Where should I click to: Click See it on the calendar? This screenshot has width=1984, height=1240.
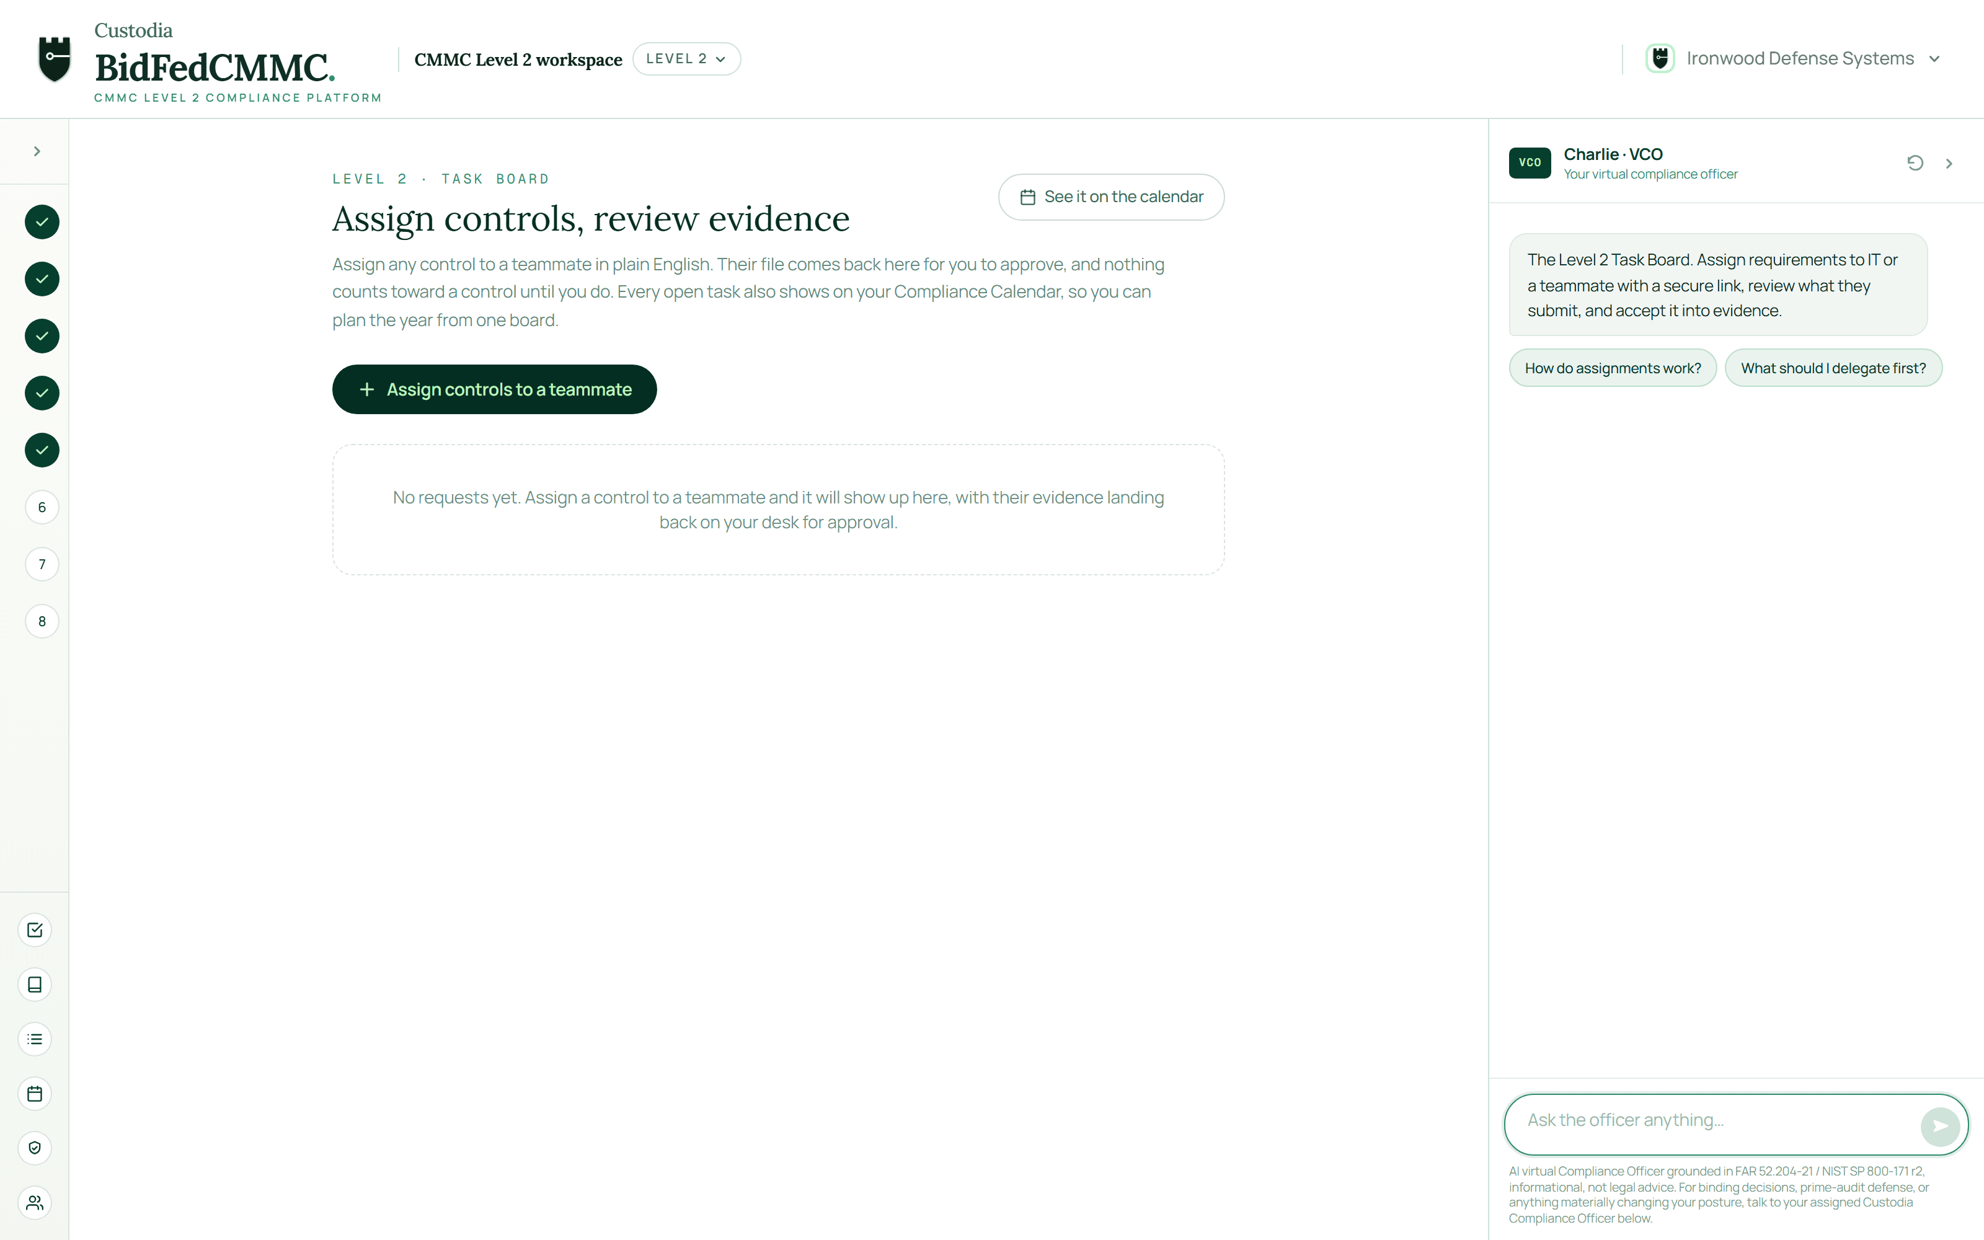pos(1111,197)
